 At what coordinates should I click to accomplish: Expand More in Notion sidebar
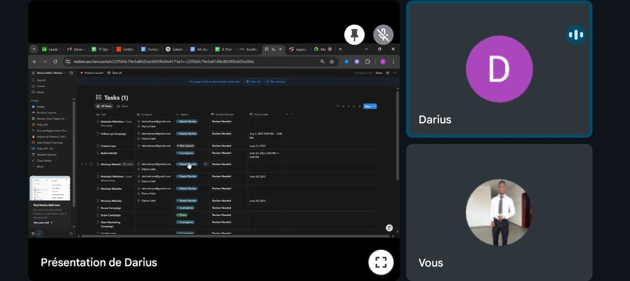pos(40,167)
